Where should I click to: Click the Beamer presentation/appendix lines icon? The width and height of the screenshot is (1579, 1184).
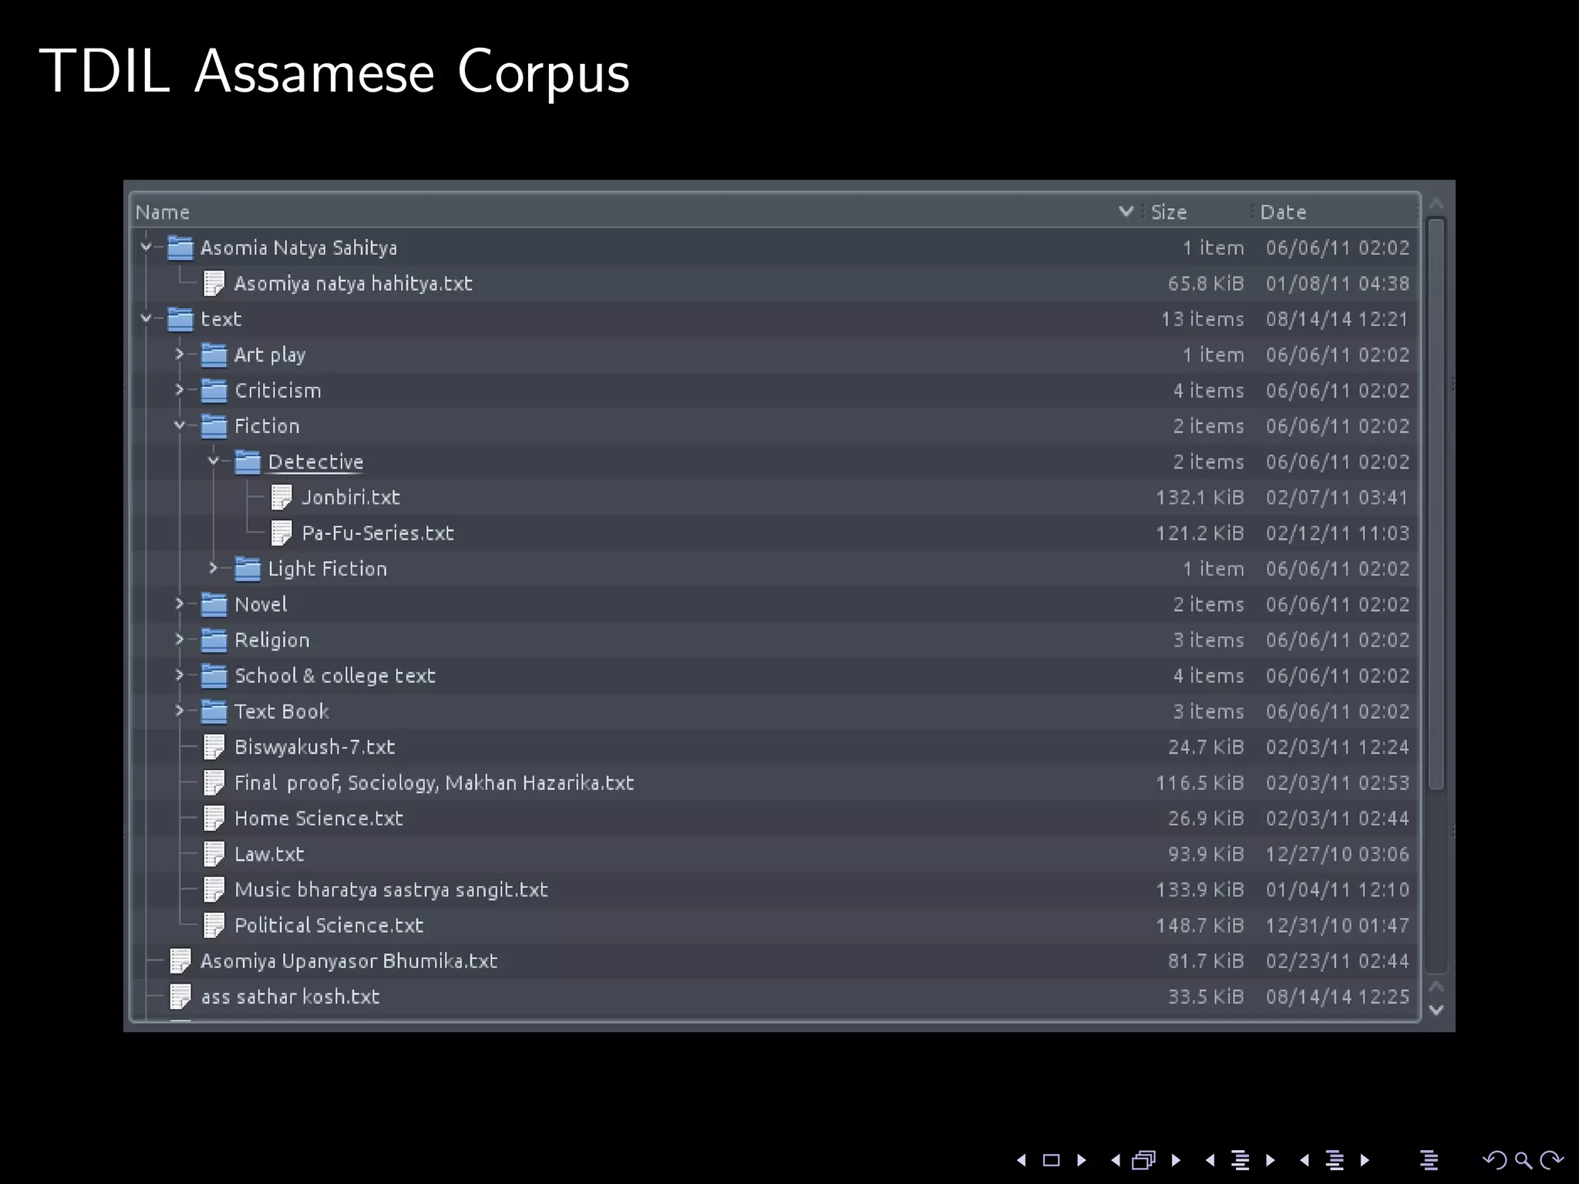coord(1429,1160)
